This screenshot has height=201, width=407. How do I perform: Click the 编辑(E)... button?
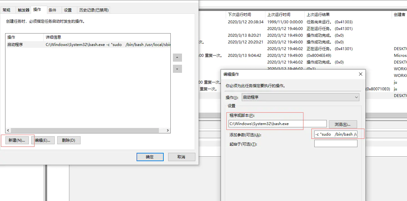pos(43,140)
